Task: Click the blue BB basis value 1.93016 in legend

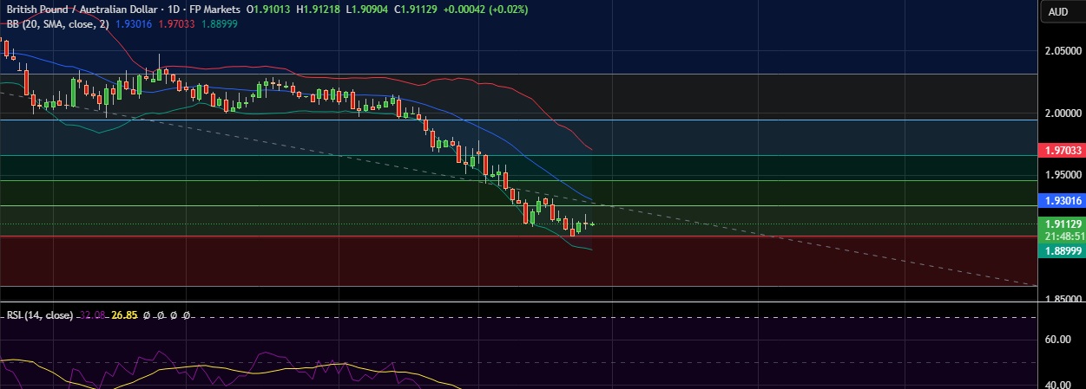Action: (135, 23)
